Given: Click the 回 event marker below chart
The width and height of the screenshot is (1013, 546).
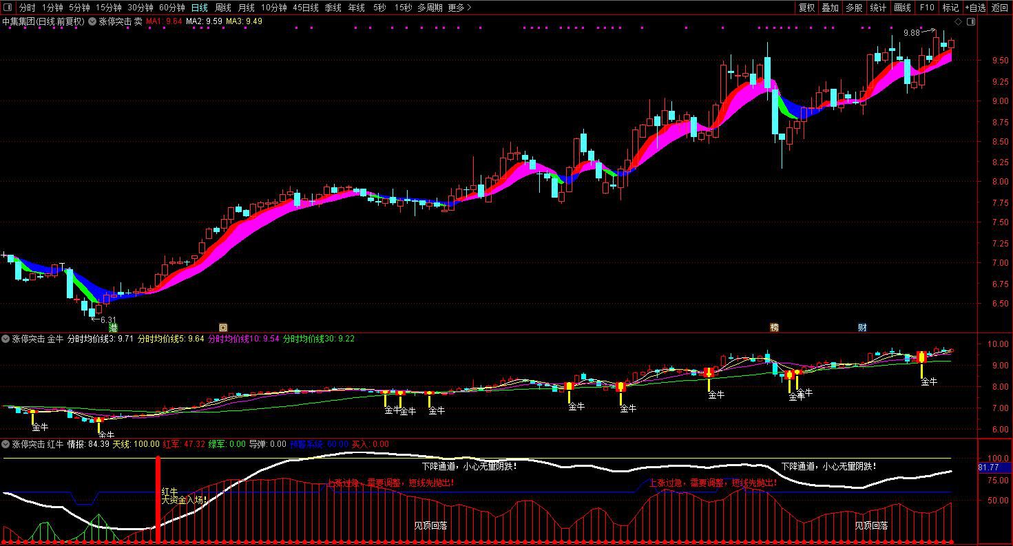Looking at the screenshot, I should pos(222,328).
